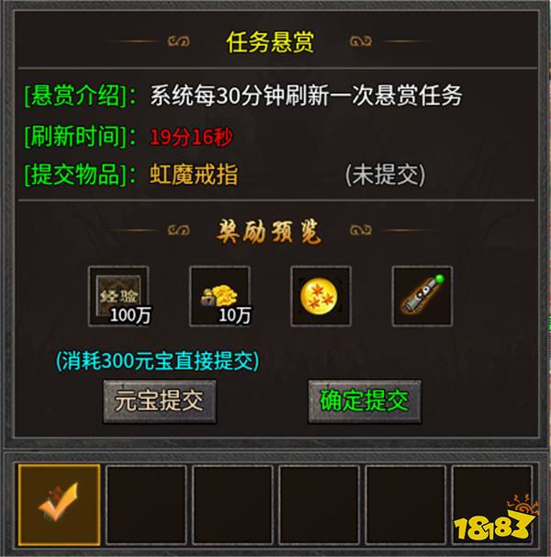This screenshot has width=551, height=557.
Task: Select the 经验 100万 reward icon
Action: pyautogui.click(x=118, y=296)
